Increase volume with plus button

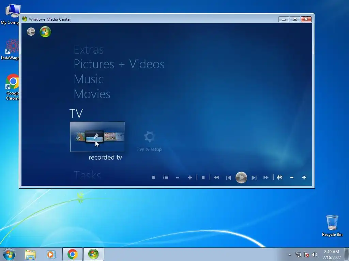click(304, 177)
